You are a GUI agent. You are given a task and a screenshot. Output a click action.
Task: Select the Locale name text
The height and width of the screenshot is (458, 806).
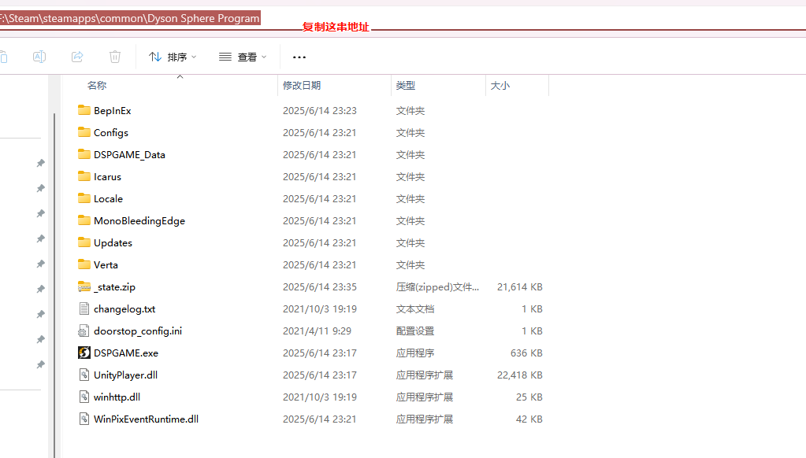[x=109, y=199]
